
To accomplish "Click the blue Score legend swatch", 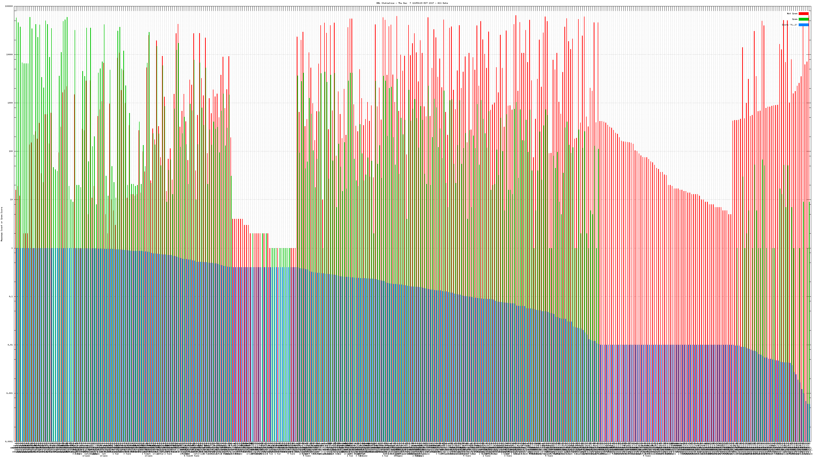I will [x=803, y=25].
